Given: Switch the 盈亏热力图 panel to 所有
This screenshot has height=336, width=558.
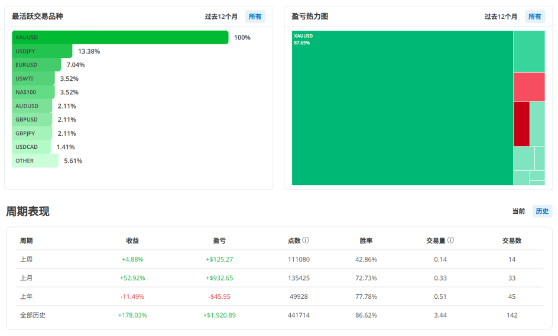Looking at the screenshot, I should tap(534, 17).
